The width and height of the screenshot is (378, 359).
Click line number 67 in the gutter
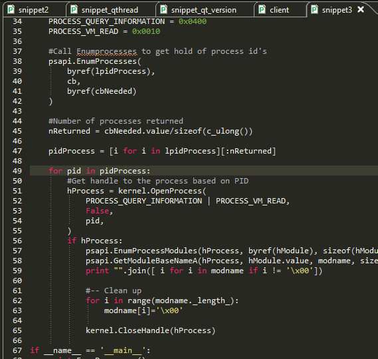pyautogui.click(x=17, y=350)
